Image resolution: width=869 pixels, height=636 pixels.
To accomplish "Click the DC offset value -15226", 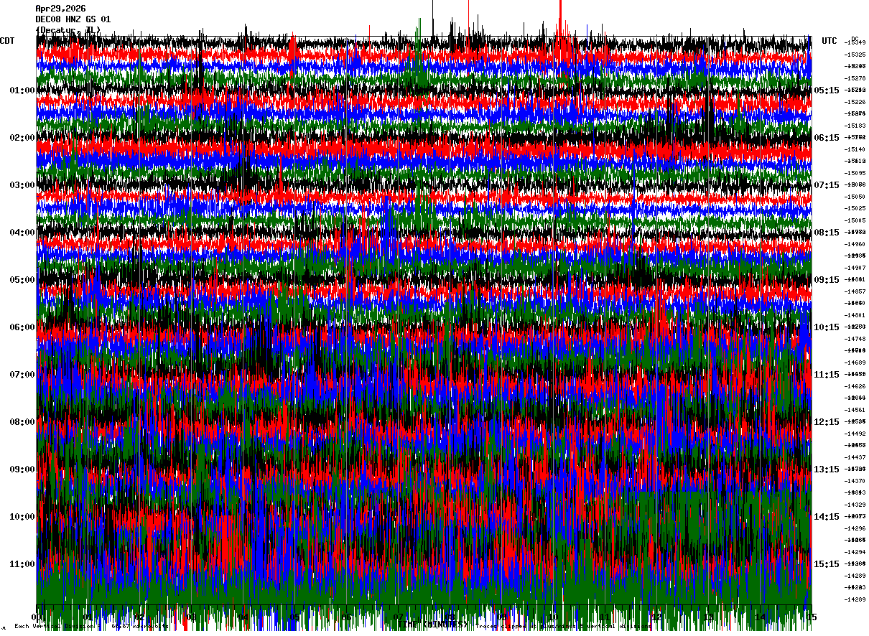I will click(x=855, y=102).
